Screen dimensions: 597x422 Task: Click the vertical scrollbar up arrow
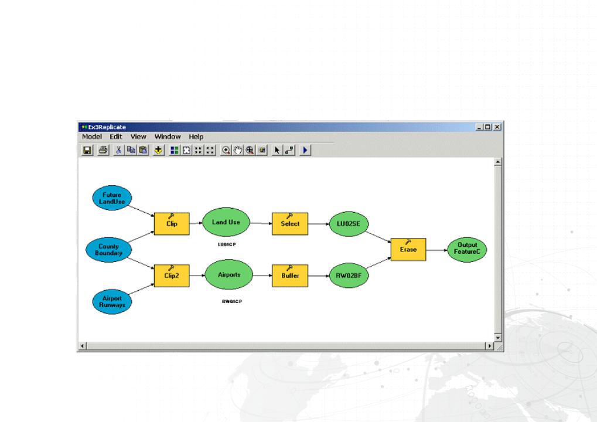(498, 162)
